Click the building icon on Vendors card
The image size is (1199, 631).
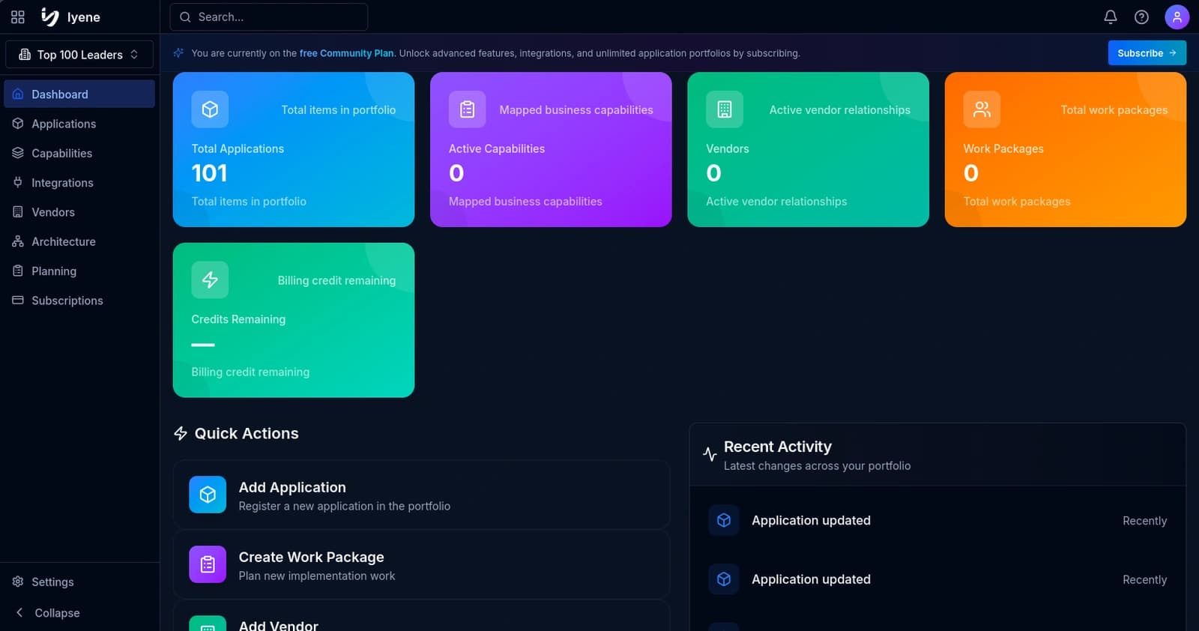pos(725,109)
